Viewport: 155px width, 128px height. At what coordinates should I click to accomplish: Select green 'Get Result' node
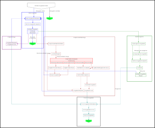click(140, 68)
